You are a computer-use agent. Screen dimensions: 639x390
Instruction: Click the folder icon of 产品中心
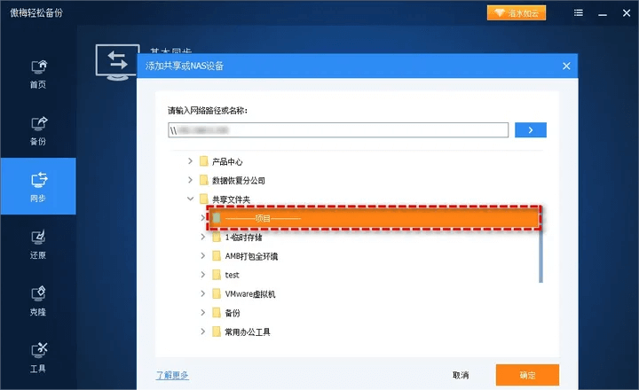(x=204, y=161)
